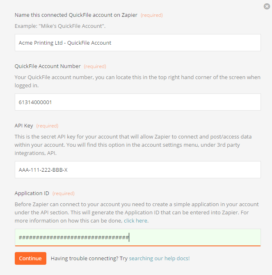Focus the Acme Printing Ltd account name field
The width and height of the screenshot is (272, 275).
point(138,43)
